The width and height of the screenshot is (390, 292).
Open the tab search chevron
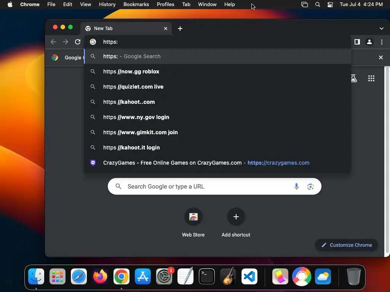(381, 29)
